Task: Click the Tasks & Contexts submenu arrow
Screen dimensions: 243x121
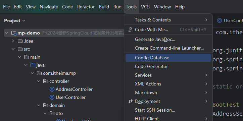Action: pos(206,20)
